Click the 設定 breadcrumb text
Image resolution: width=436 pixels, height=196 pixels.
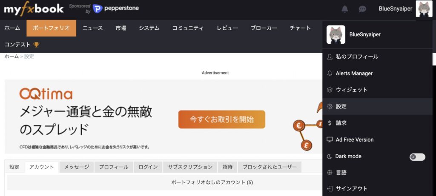pos(29,57)
